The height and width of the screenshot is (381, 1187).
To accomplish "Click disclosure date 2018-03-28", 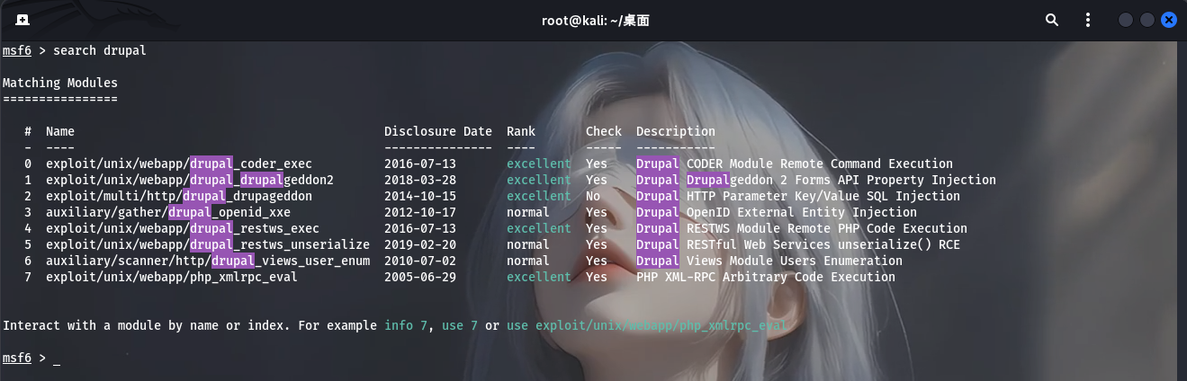I will tap(420, 180).
